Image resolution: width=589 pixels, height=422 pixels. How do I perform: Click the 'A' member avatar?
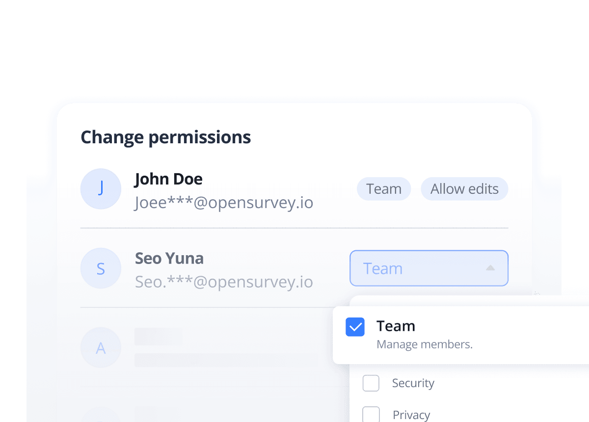point(101,348)
